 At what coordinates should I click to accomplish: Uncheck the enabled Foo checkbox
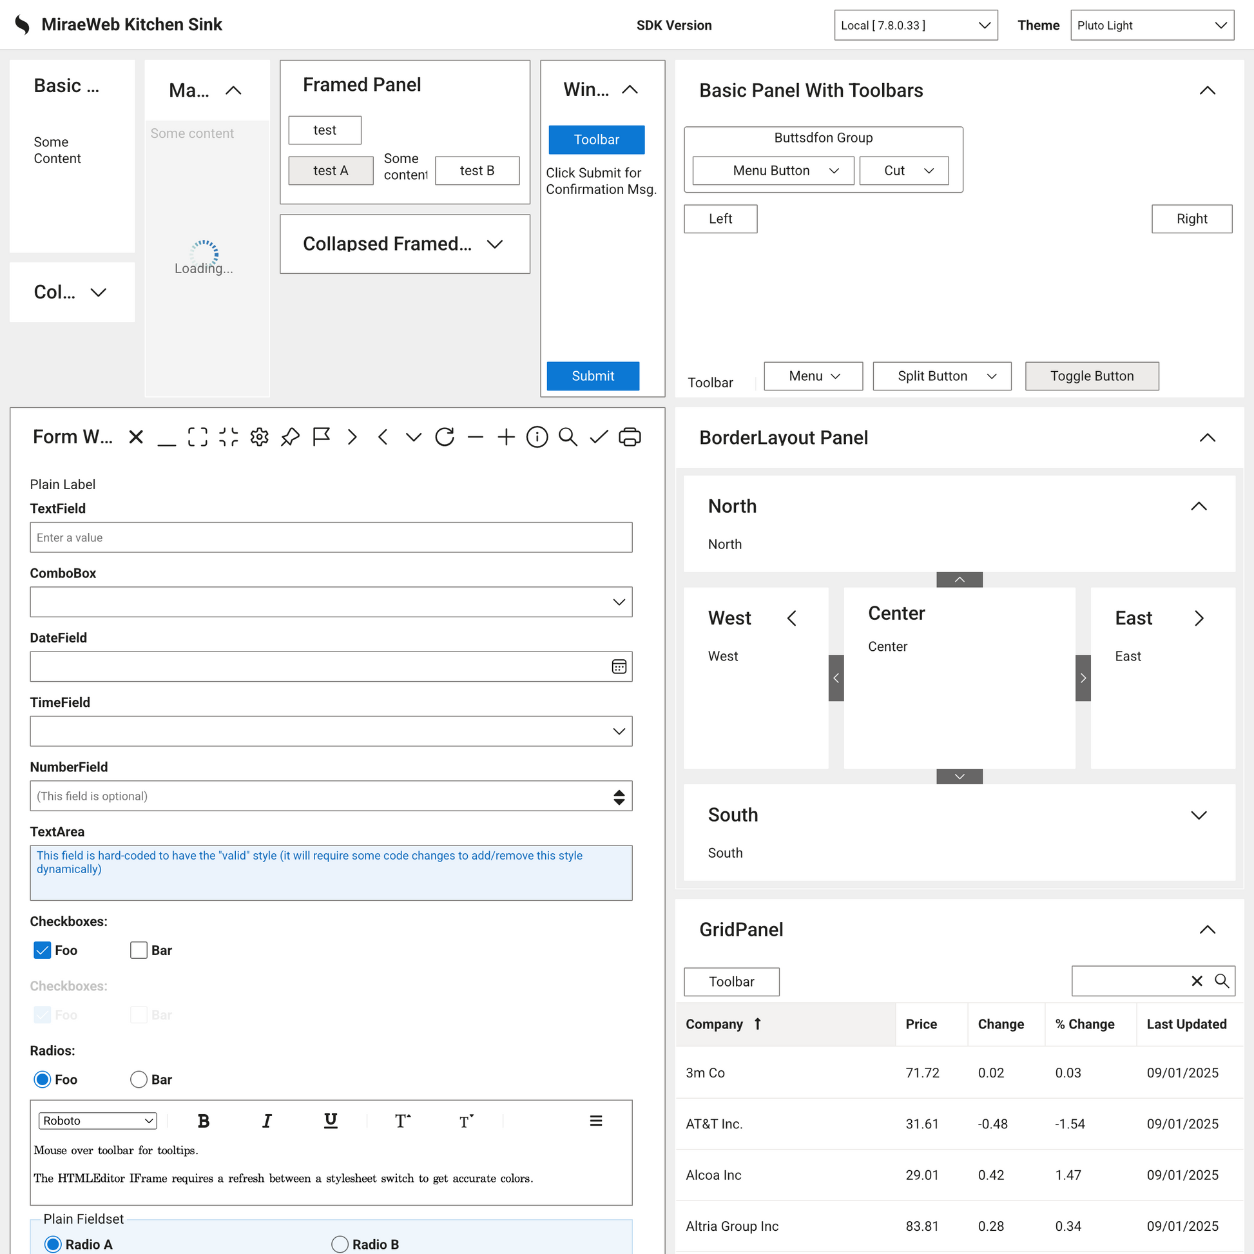pos(42,950)
